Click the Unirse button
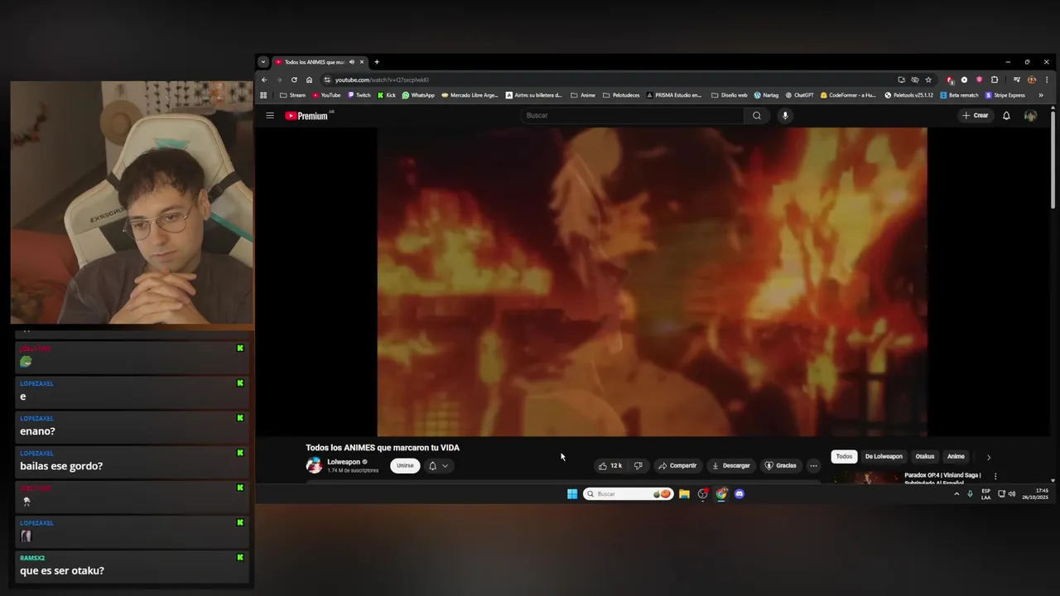Image resolution: width=1060 pixels, height=596 pixels. (x=405, y=466)
